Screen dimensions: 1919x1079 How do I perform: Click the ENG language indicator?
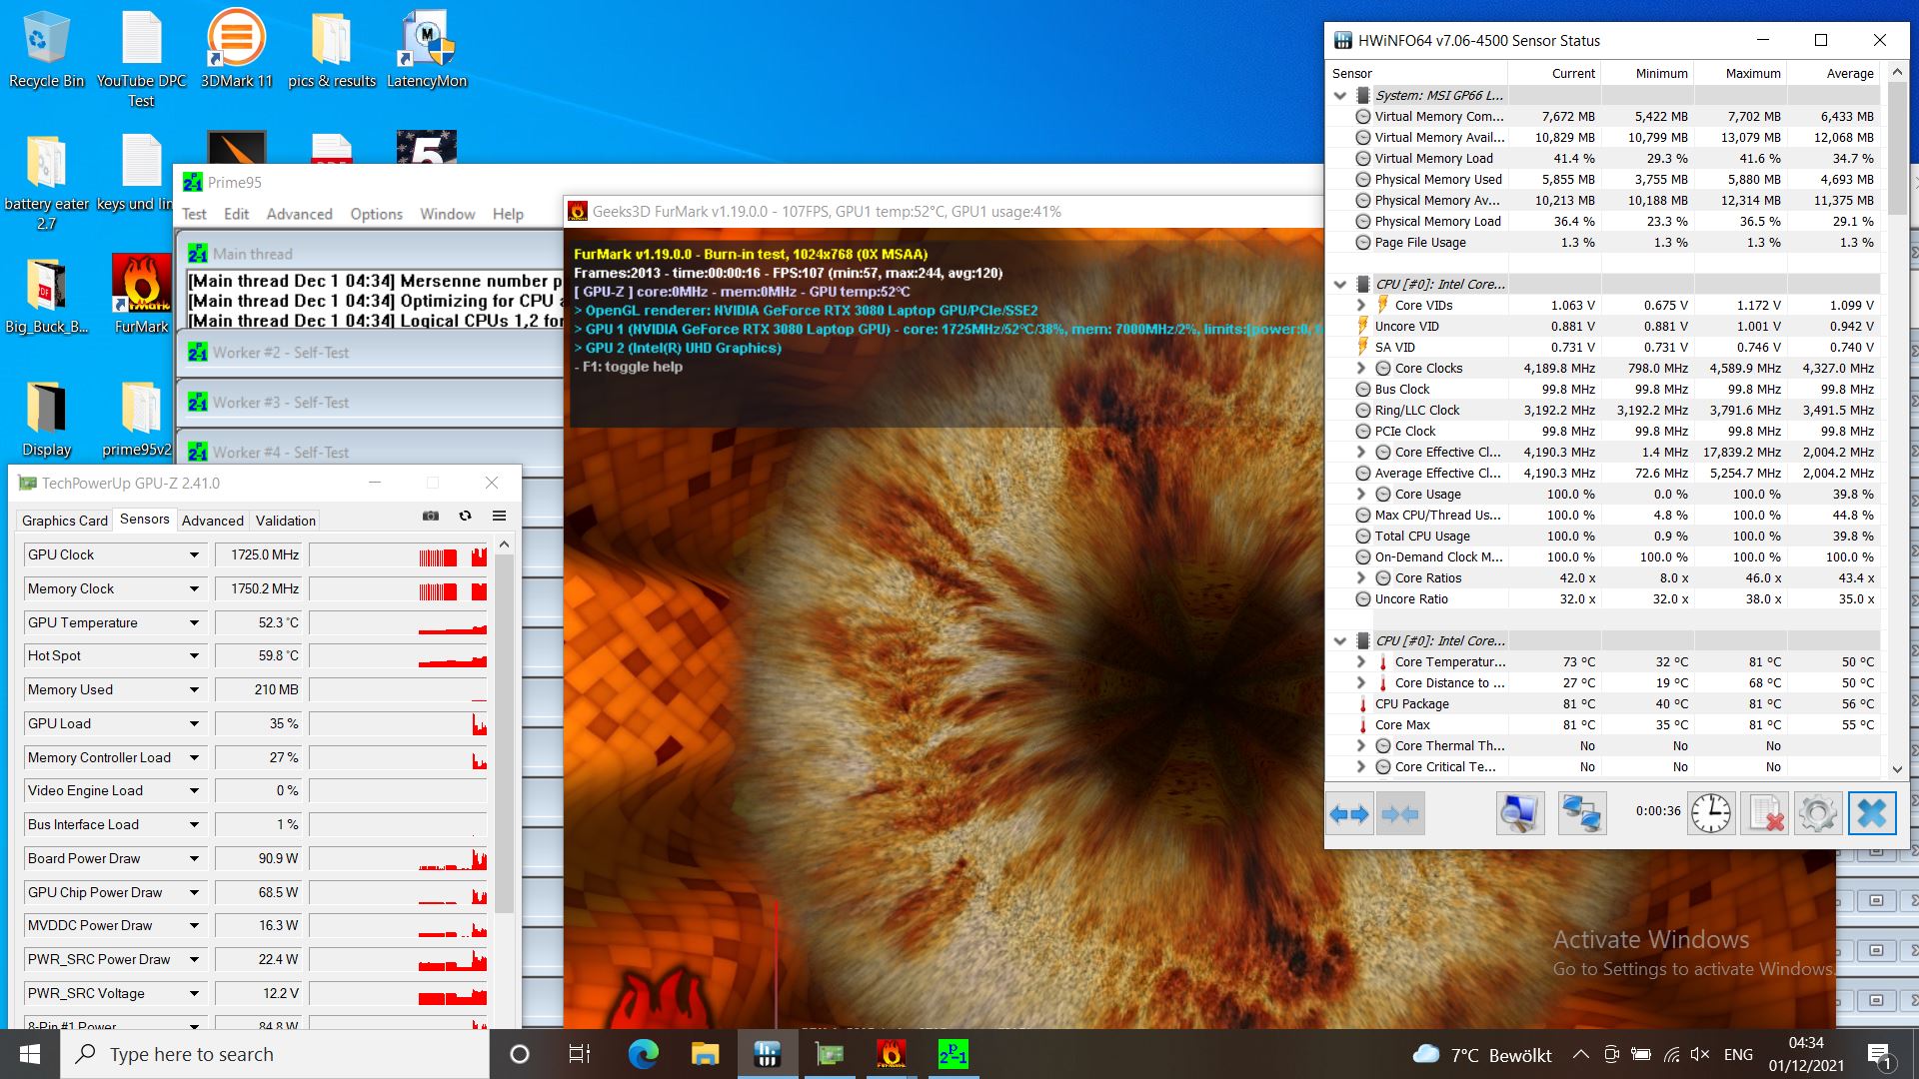point(1738,1054)
